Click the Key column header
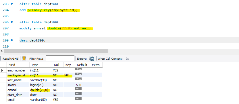Screen dimensions: 239x104 tap(69, 65)
